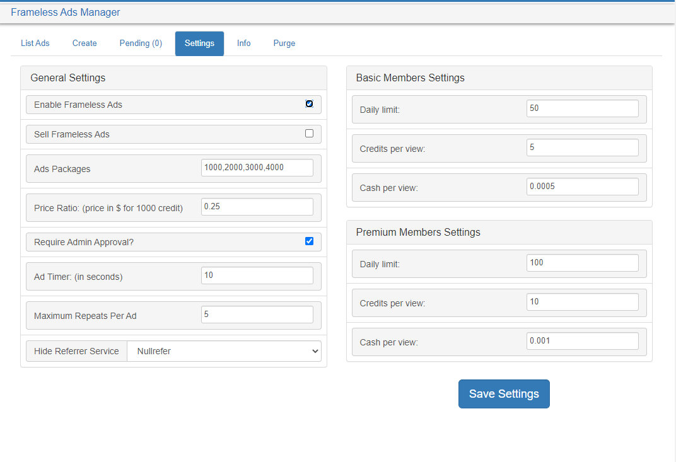676x462 pixels.
Task: Click Basic Members Daily limit field
Action: tap(582, 108)
